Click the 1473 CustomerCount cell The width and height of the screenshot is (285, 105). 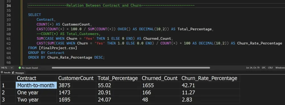point(76,92)
